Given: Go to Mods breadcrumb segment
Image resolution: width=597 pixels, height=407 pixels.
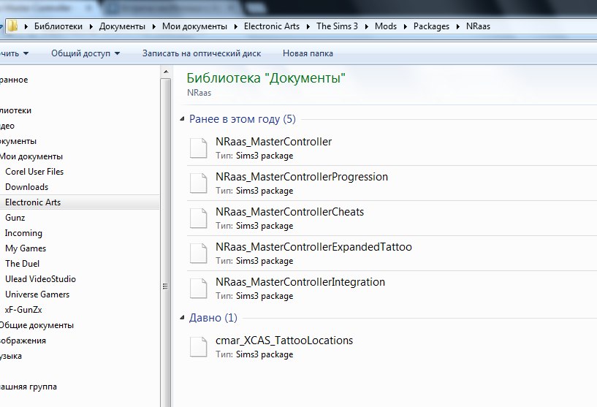Looking at the screenshot, I should (386, 26).
